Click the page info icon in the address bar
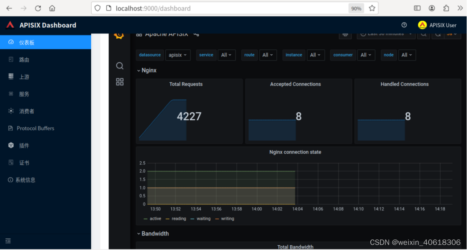This screenshot has width=467, height=250. coord(109,8)
